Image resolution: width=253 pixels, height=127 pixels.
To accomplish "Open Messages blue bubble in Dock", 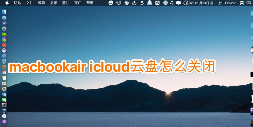I will 4,94.
